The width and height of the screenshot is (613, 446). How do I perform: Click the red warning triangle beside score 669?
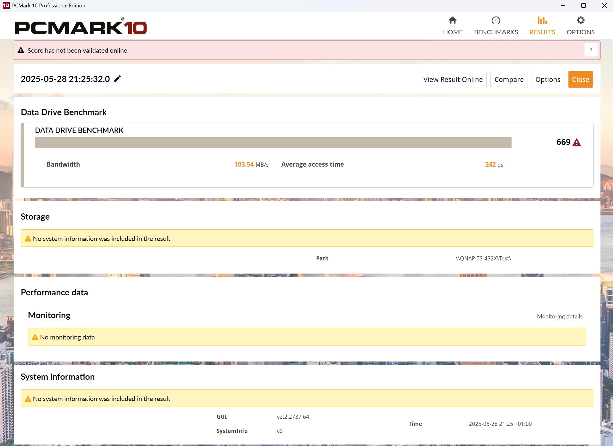click(577, 142)
